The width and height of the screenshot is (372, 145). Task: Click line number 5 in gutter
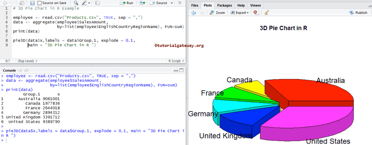(x=7, y=26)
